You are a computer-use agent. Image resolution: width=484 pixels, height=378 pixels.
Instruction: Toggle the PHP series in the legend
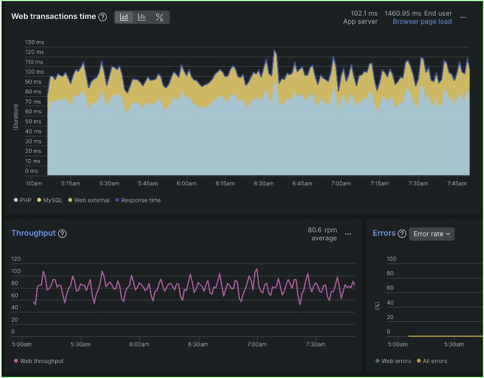pyautogui.click(x=22, y=200)
